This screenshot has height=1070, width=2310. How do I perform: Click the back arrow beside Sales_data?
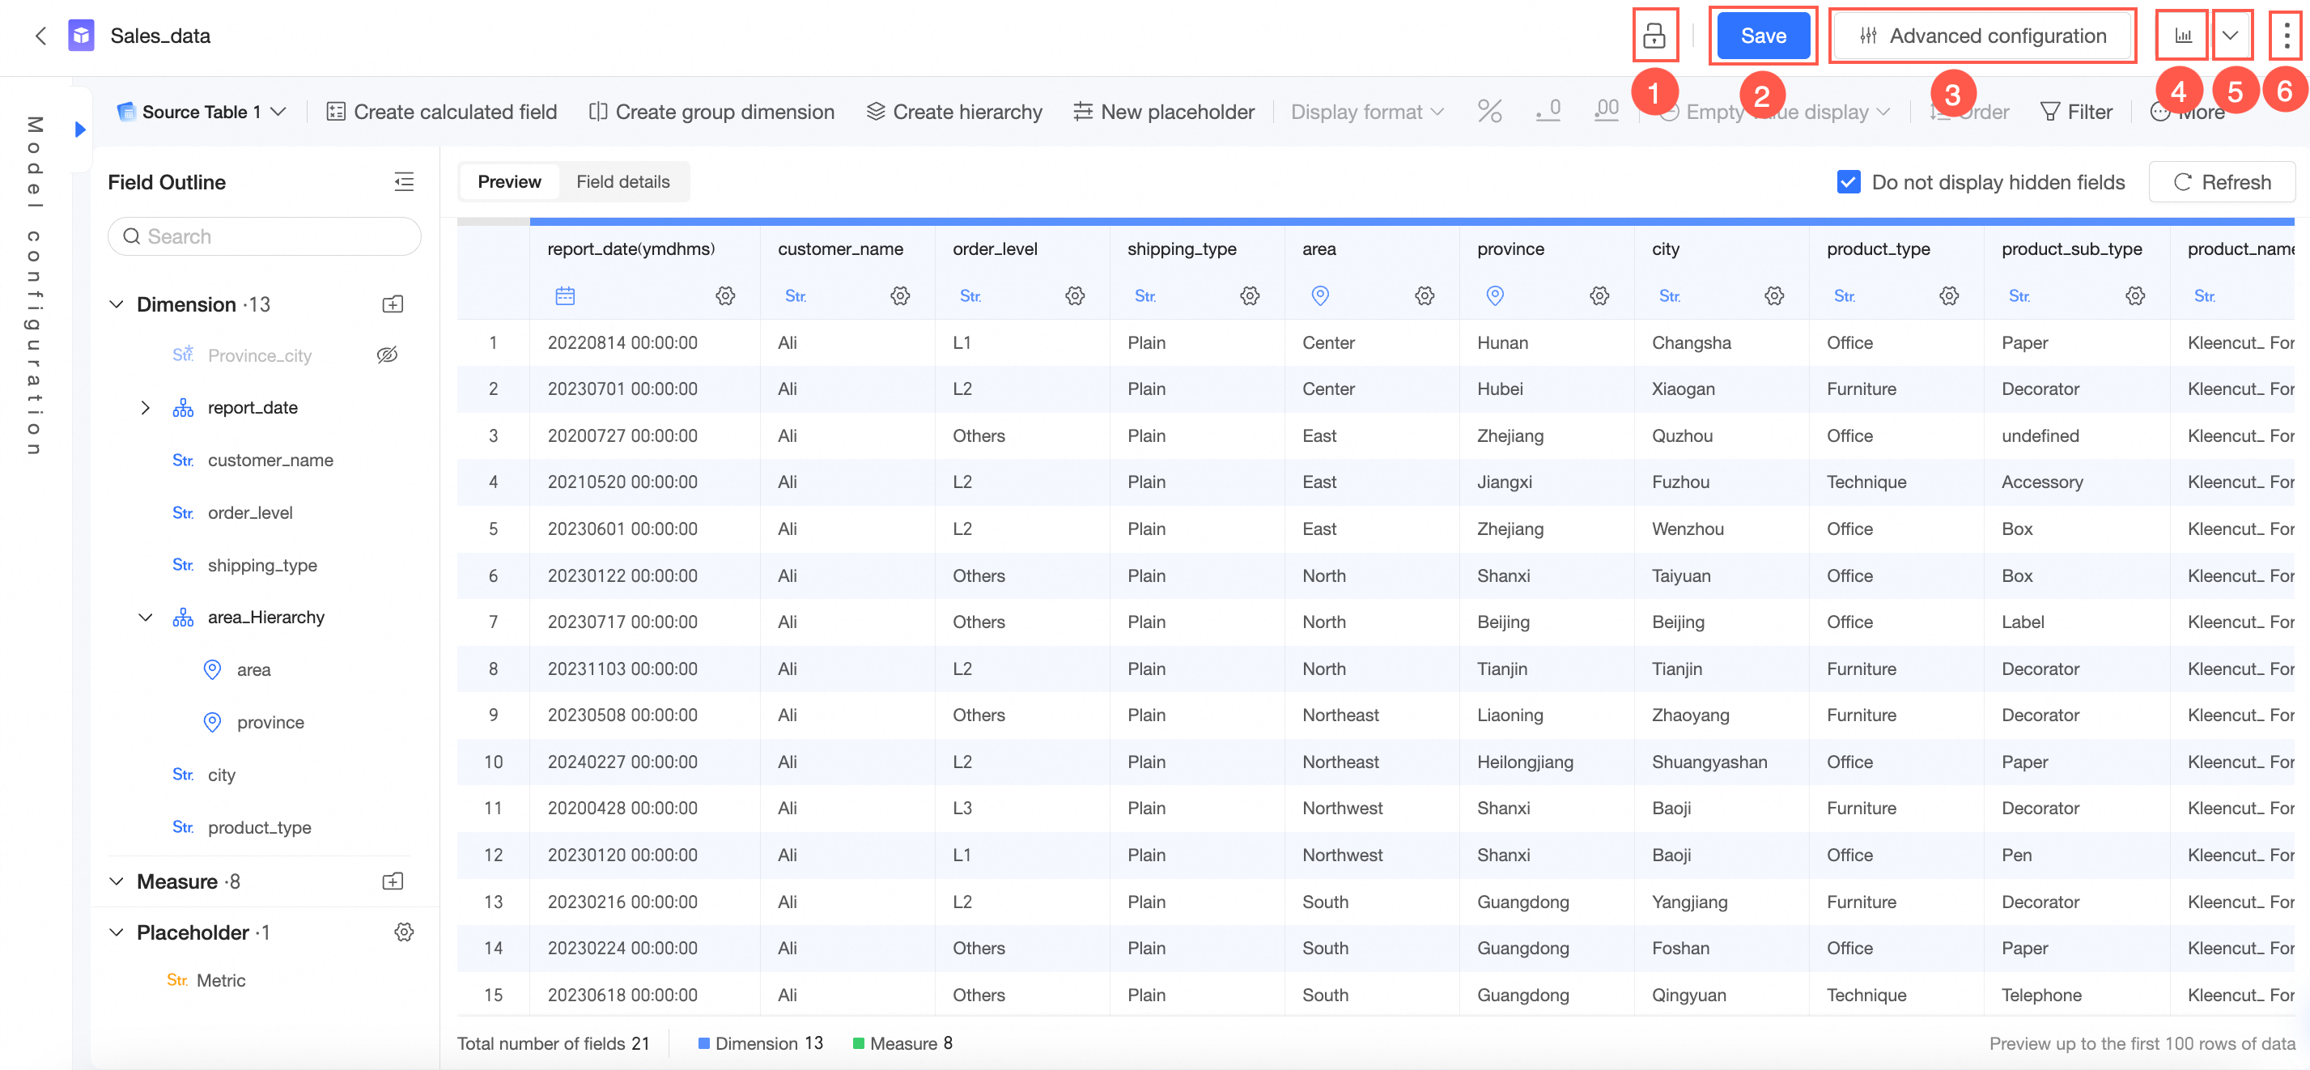click(40, 36)
